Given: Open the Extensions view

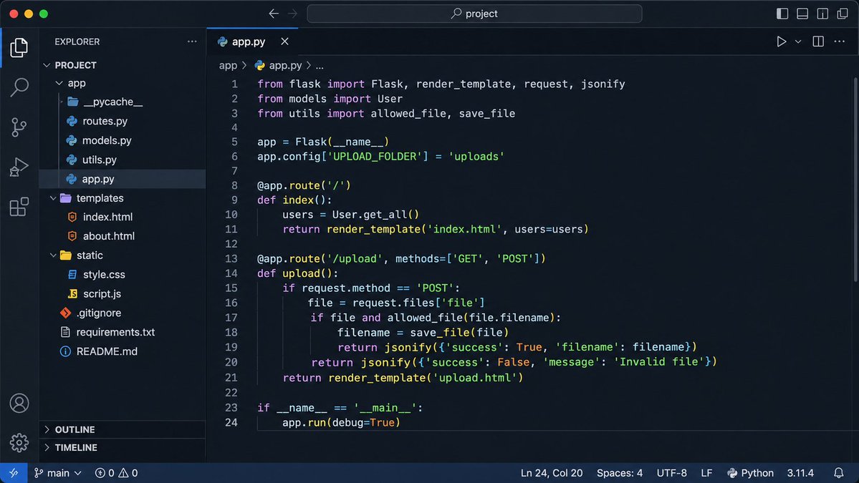Looking at the screenshot, I should point(19,207).
